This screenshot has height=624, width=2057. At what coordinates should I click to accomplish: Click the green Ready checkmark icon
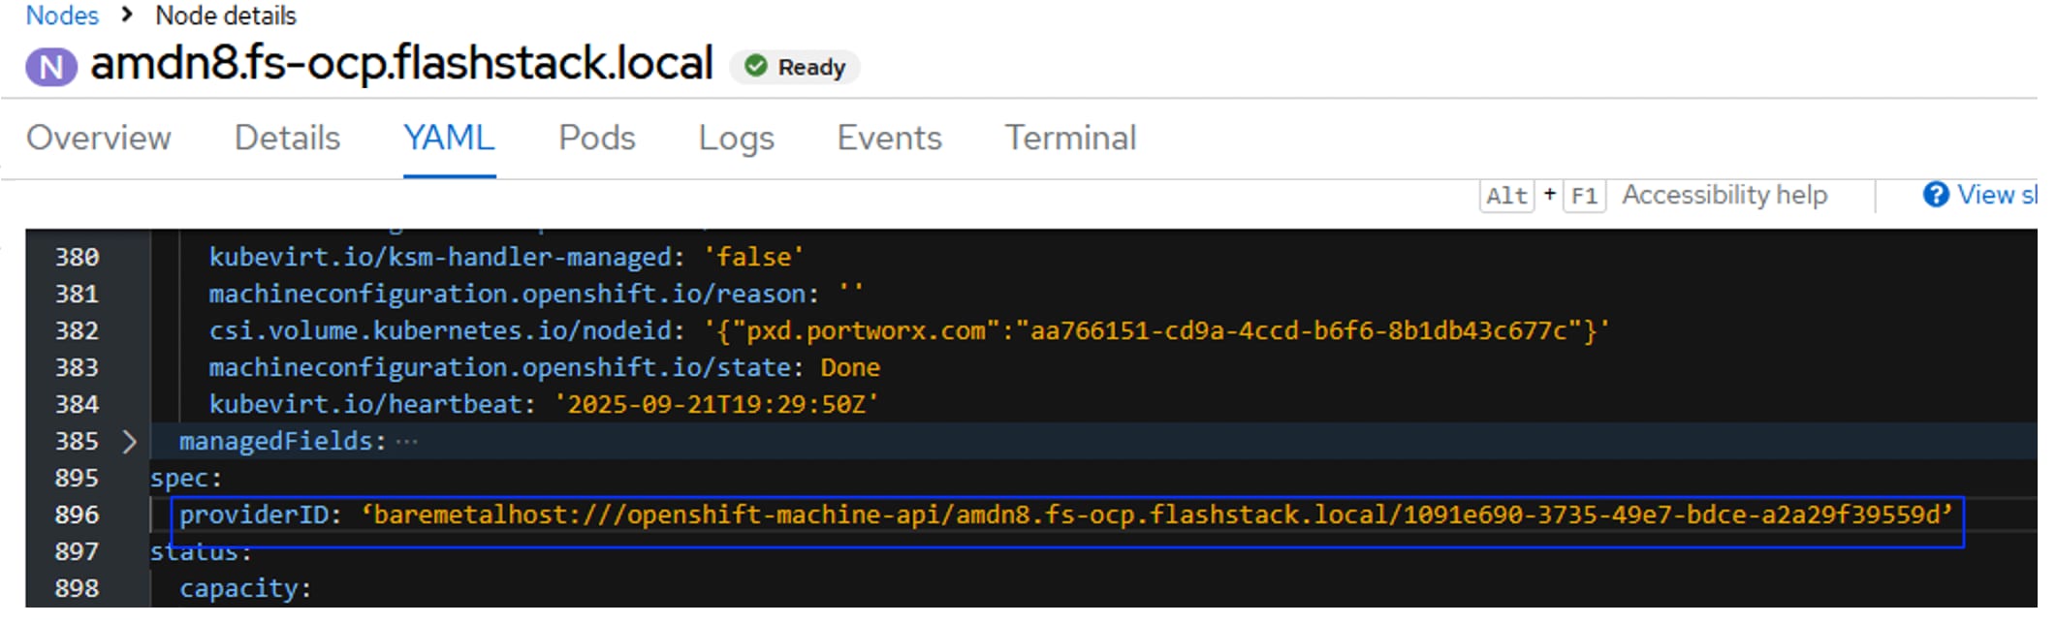755,66
